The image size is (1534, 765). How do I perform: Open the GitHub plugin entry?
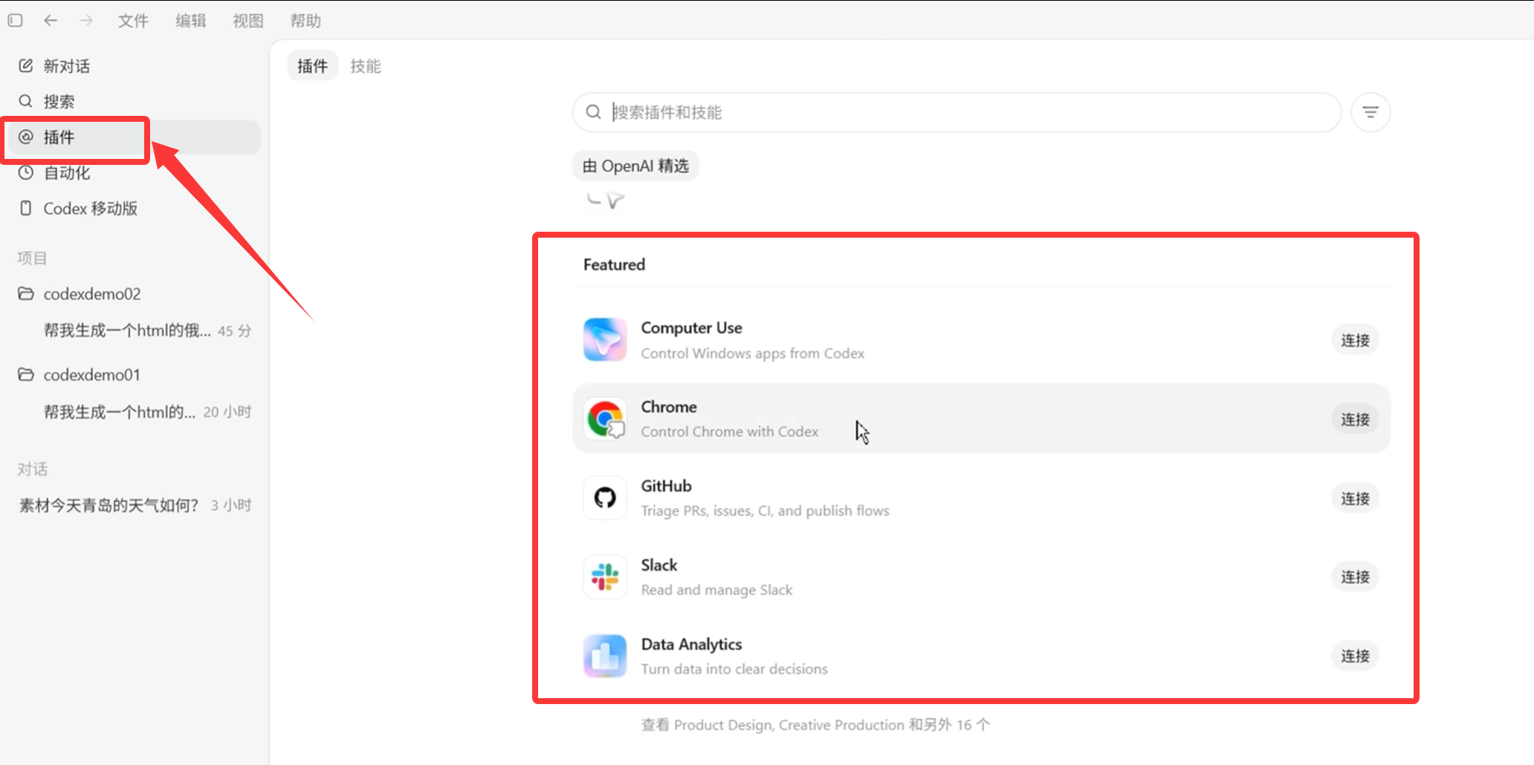[981, 498]
